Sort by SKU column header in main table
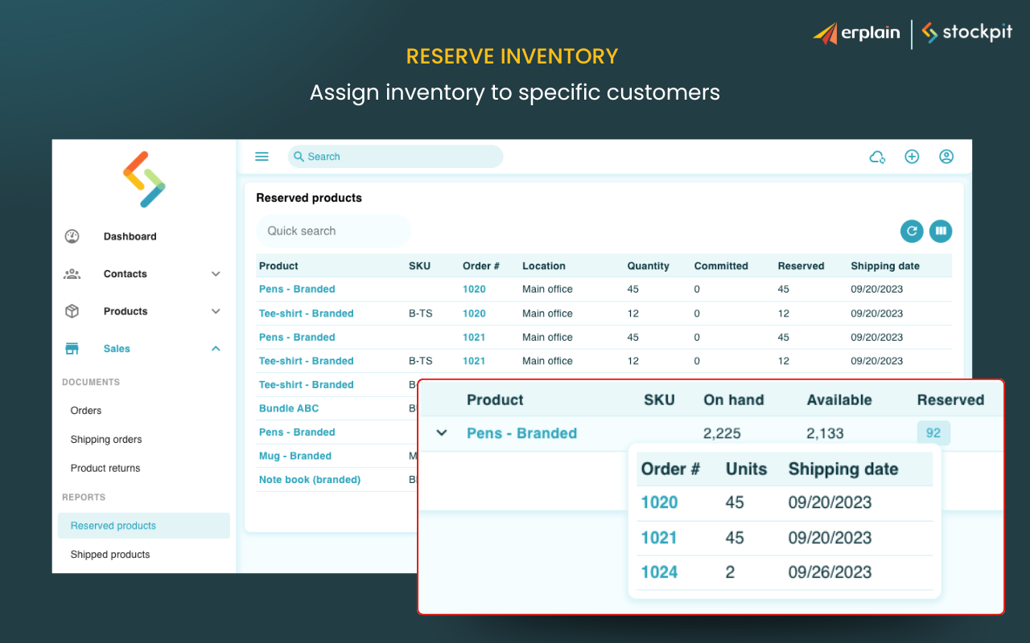Screen dimensions: 1030x643 click(x=419, y=266)
